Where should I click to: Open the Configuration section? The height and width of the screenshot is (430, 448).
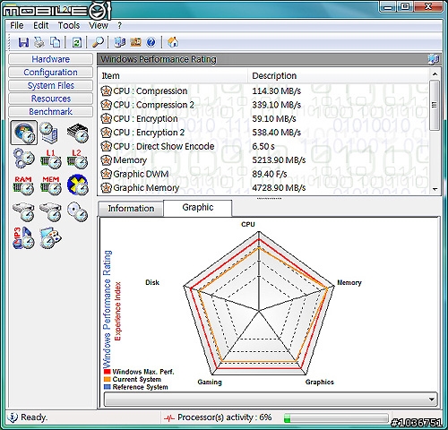[50, 73]
